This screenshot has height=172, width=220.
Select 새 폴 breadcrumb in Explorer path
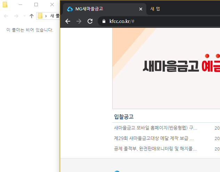55,16
